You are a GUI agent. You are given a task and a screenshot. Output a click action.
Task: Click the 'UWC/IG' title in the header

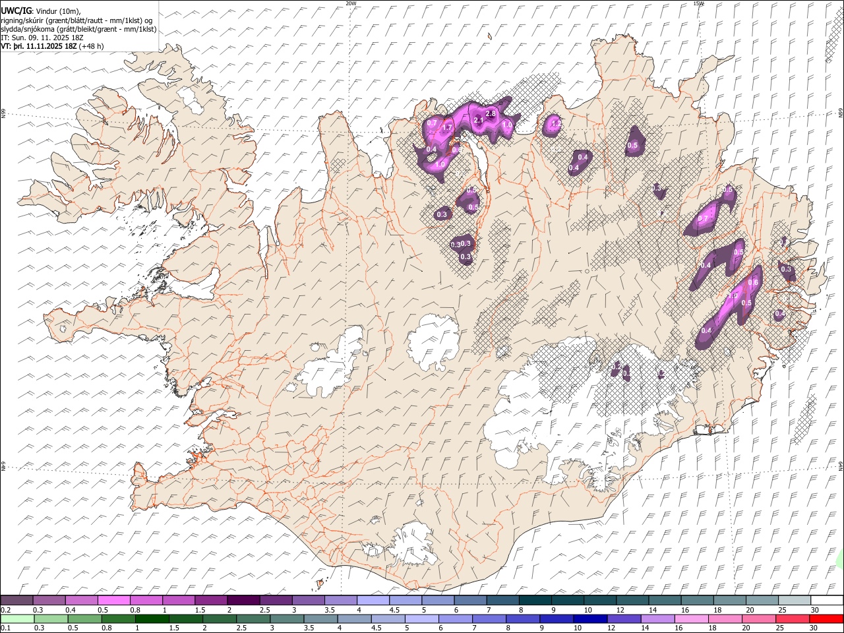tap(16, 11)
